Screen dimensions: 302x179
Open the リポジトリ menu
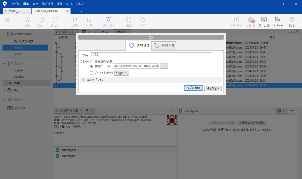pyautogui.click(x=47, y=4)
